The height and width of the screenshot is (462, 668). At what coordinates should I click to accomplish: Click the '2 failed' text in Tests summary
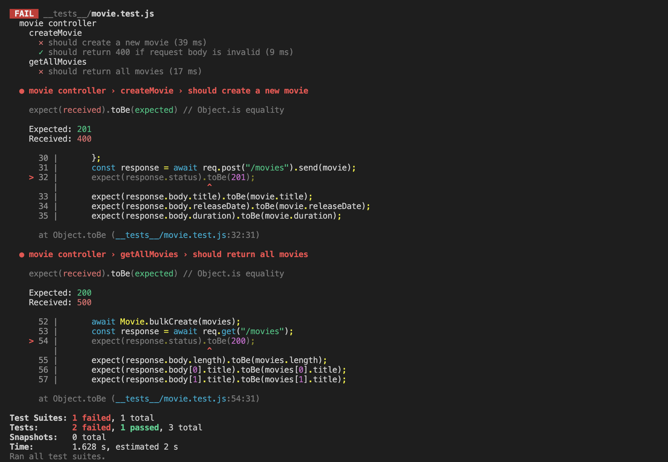92,428
